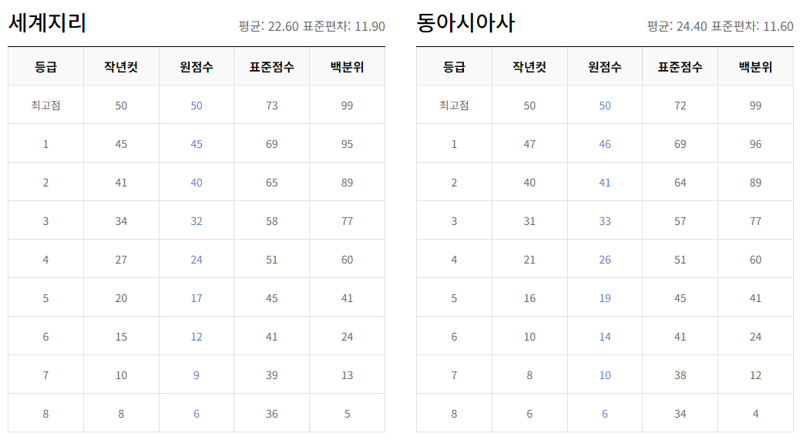Screen dimensions: 803x440
Task: Click 원점수 header in 동아시아사 table
Action: [x=605, y=66]
